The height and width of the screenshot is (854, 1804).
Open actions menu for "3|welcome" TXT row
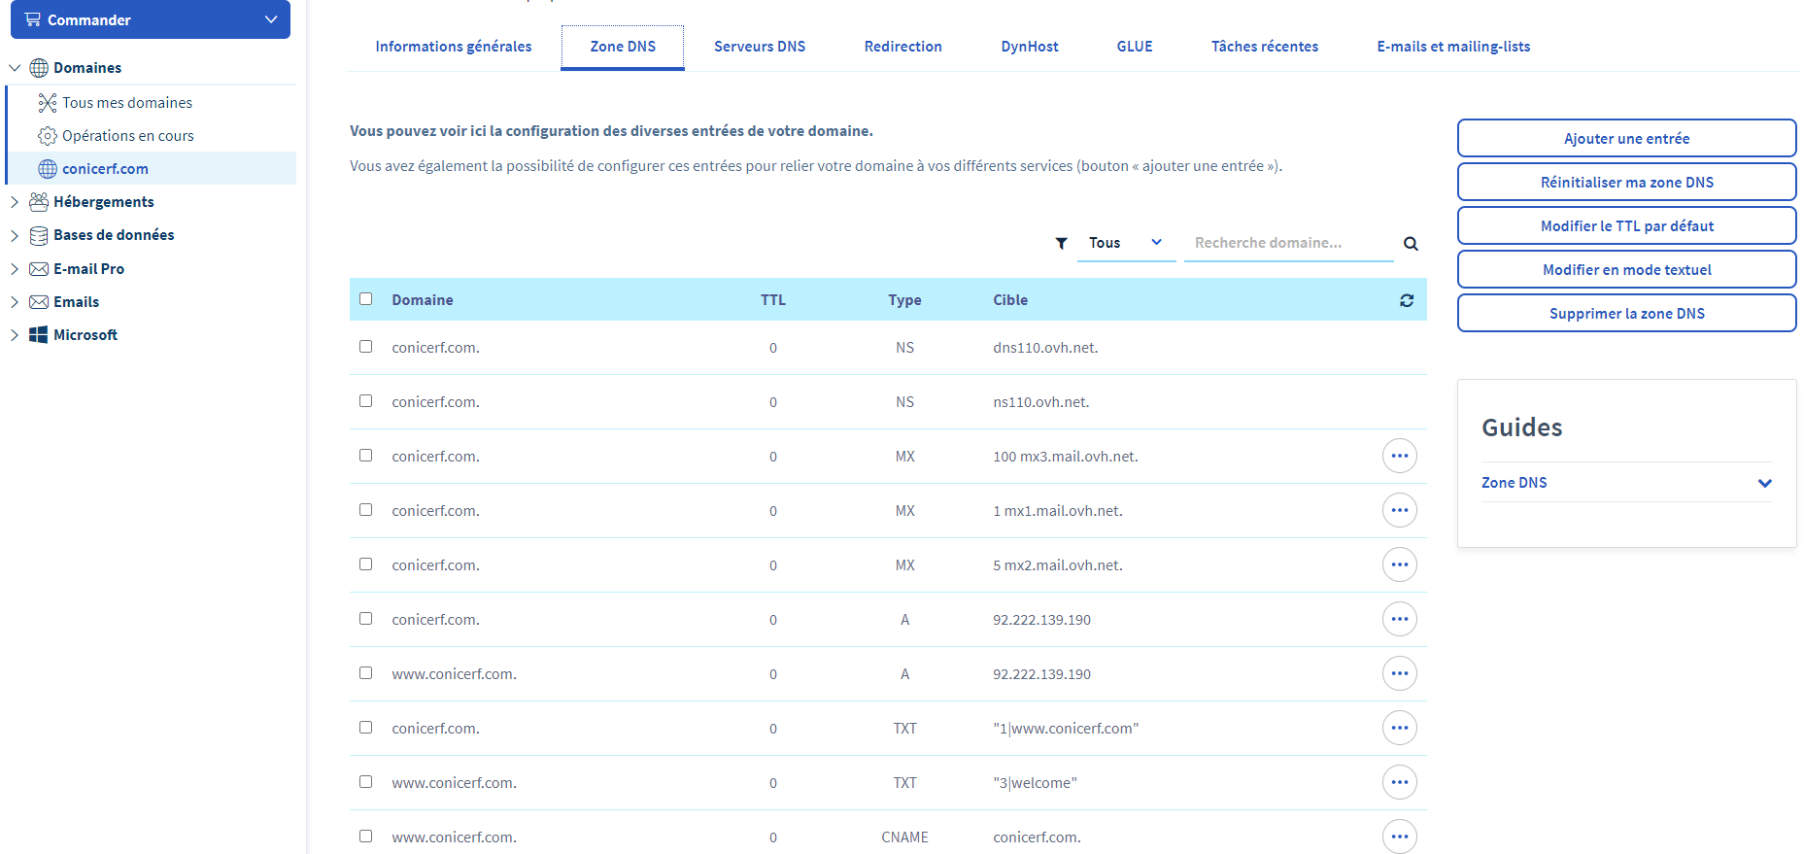pyautogui.click(x=1399, y=782)
